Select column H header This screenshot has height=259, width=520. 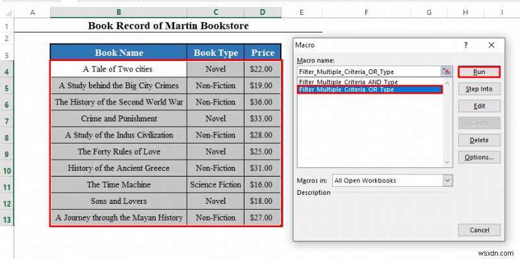[x=465, y=12]
